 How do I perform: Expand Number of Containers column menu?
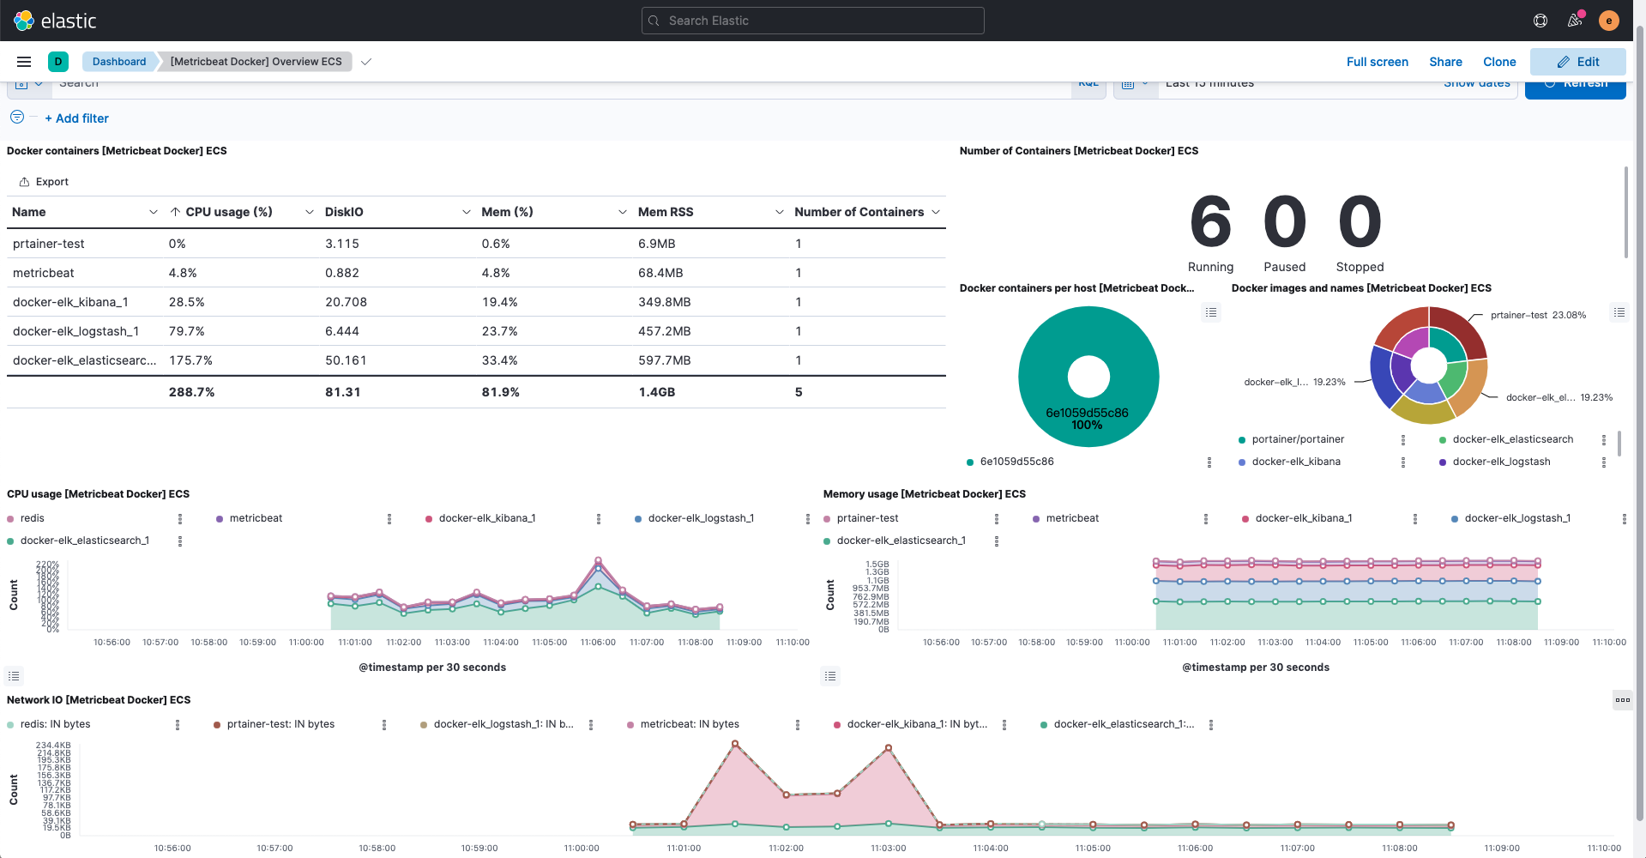pyautogui.click(x=936, y=212)
